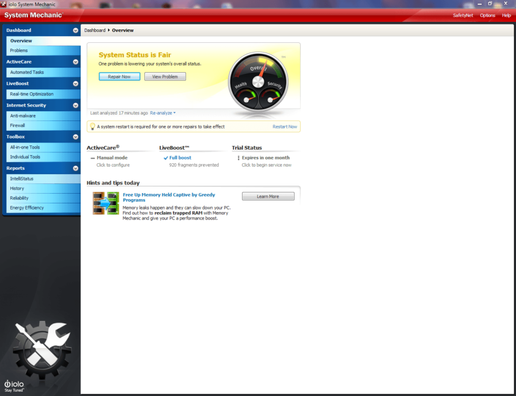516x396 pixels.
Task: Click the LiveBoost Full boost checkmark icon
Action: point(166,158)
